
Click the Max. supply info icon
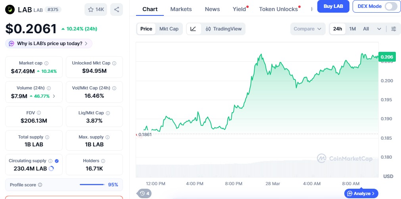pyautogui.click(x=107, y=137)
